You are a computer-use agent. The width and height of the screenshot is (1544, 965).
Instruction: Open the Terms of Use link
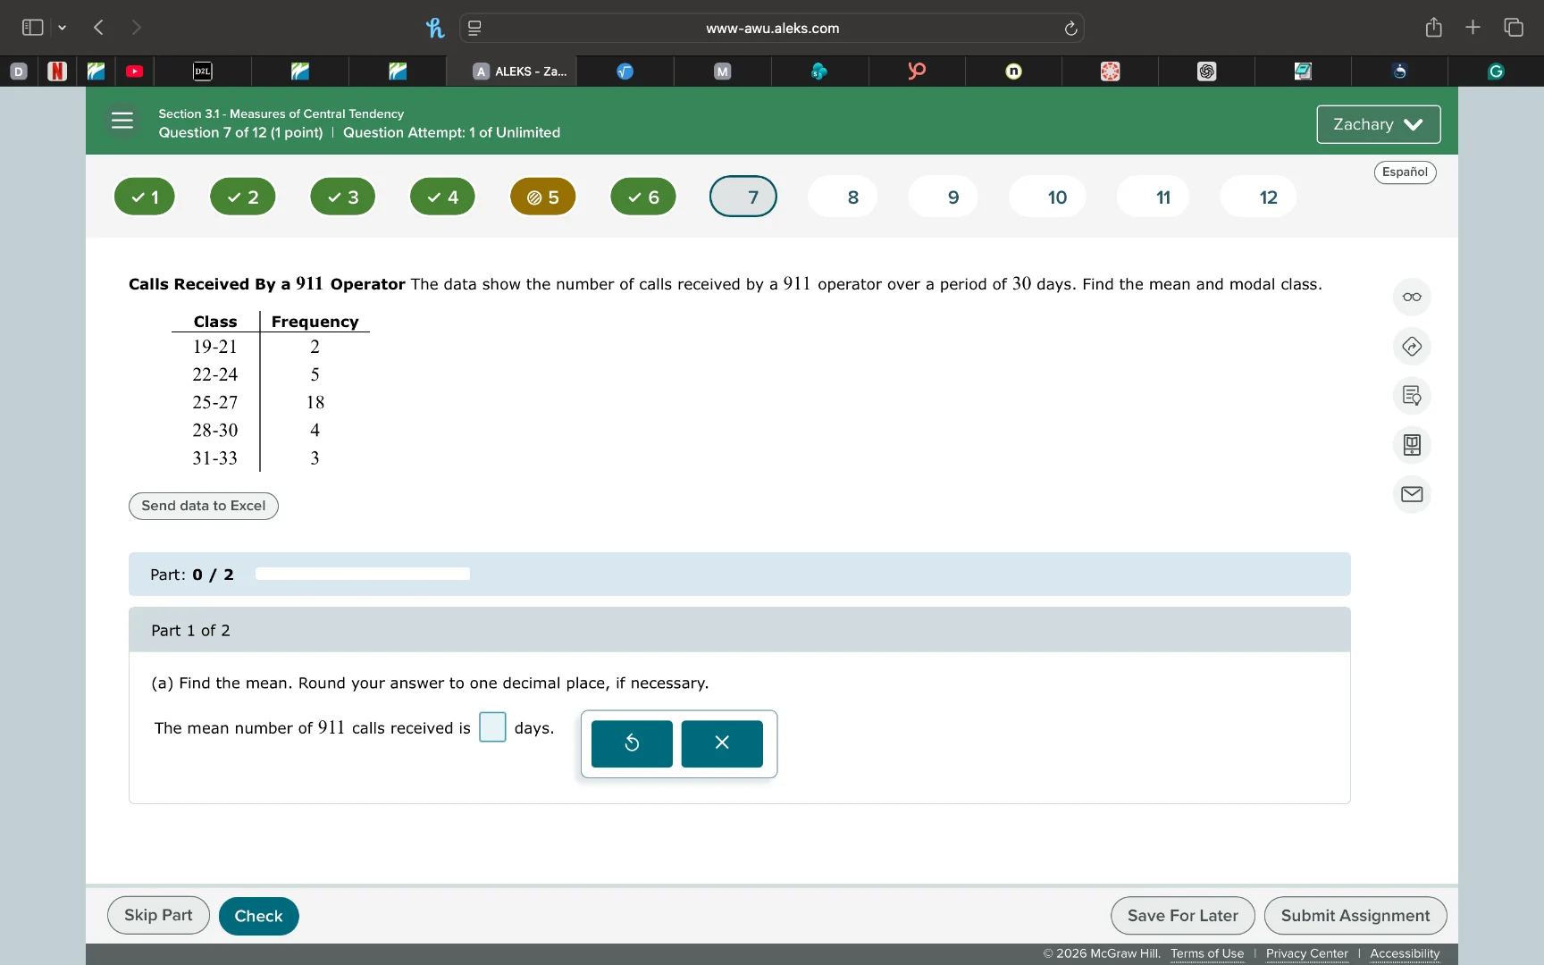(x=1206, y=953)
